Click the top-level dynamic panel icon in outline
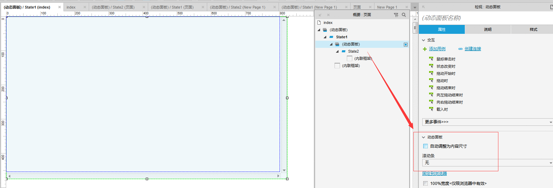Screen dimensions: 553x188 [325, 30]
